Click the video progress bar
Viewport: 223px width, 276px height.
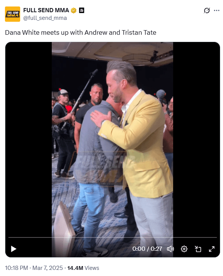(113, 237)
